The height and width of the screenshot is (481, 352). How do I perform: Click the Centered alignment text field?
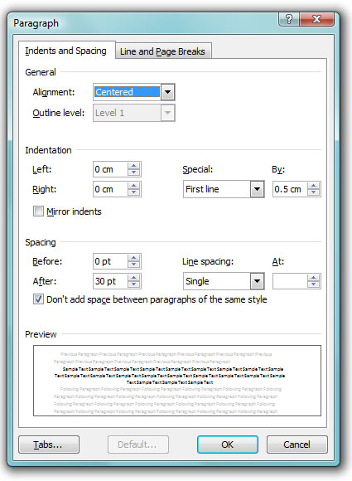coord(128,92)
